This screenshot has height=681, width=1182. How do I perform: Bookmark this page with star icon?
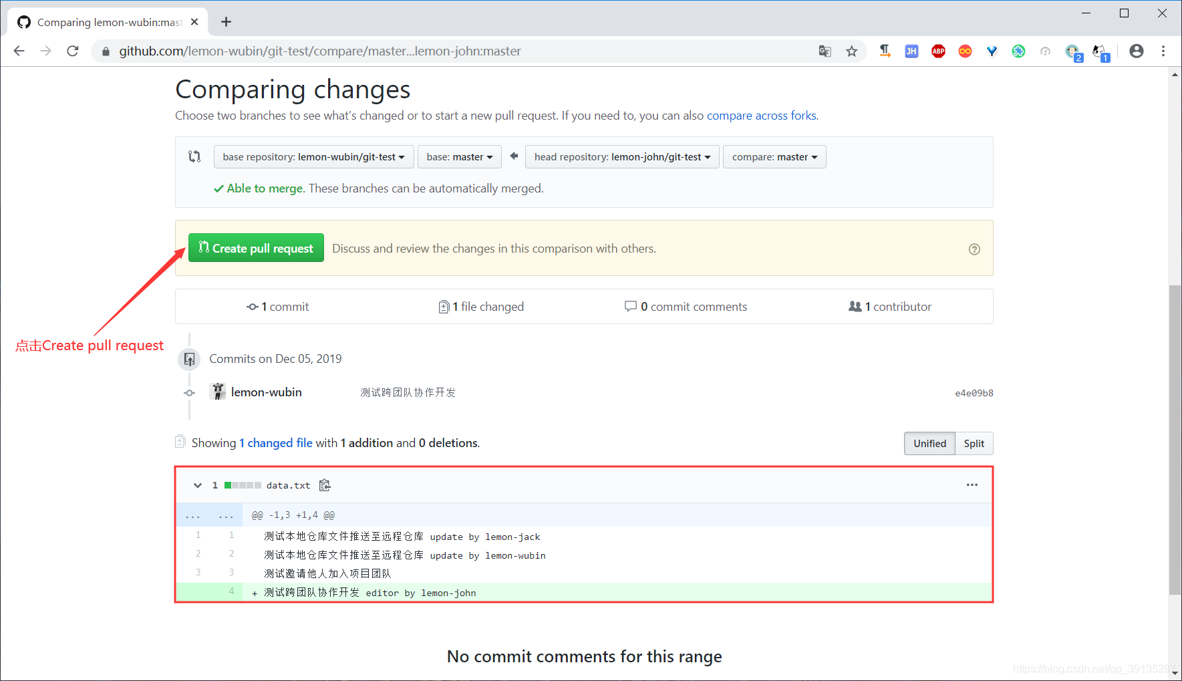tap(851, 51)
